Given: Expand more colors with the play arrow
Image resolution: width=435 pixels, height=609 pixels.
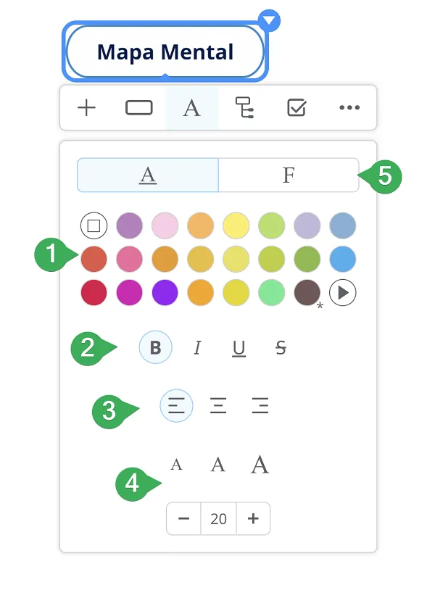Looking at the screenshot, I should [342, 292].
